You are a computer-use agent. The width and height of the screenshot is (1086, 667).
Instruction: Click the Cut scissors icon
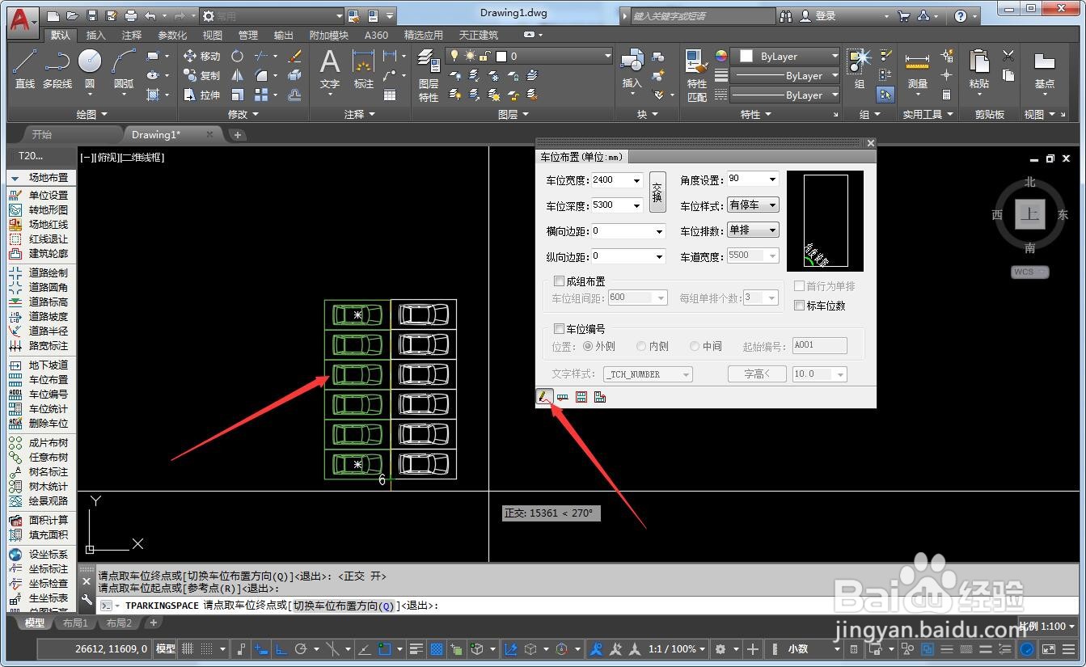click(1008, 56)
